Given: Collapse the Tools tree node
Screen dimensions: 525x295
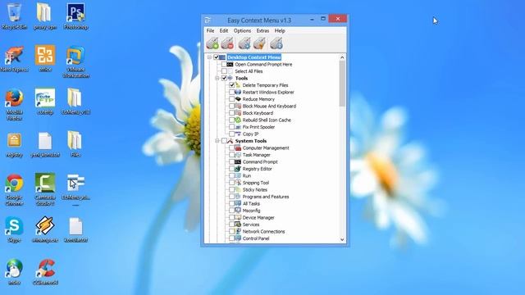Looking at the screenshot, I should pyautogui.click(x=217, y=78).
